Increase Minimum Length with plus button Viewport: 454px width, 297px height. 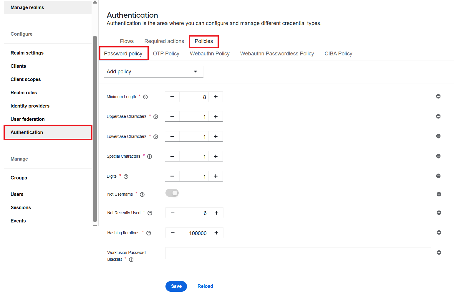(x=216, y=97)
